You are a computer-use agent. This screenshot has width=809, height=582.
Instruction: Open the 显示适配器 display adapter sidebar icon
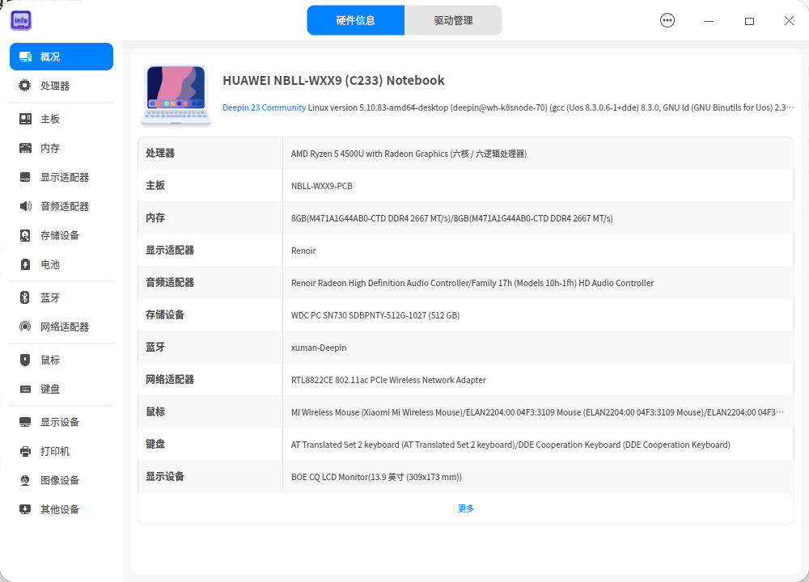[25, 177]
